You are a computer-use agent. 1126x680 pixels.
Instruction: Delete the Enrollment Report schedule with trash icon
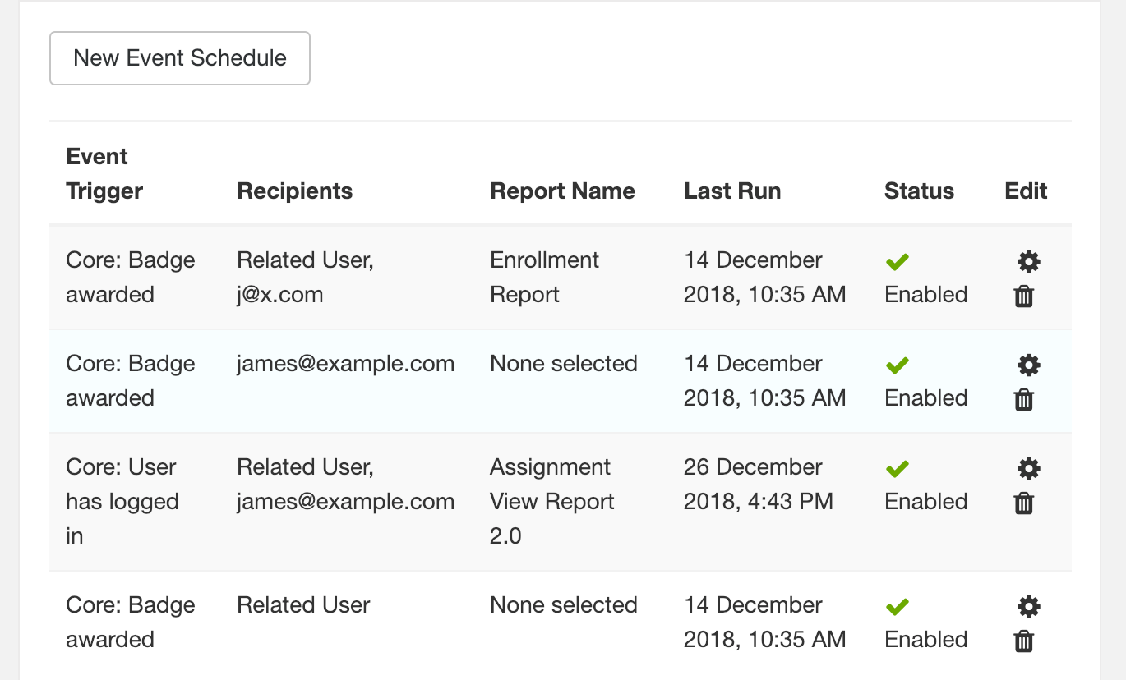(1023, 296)
